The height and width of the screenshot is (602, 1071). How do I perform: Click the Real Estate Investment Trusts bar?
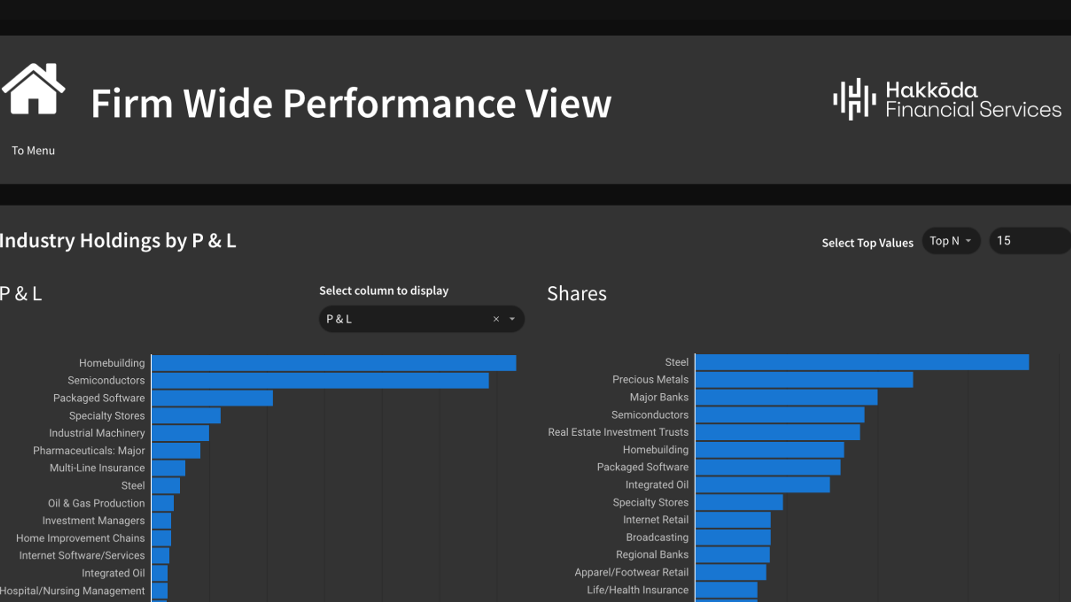(x=778, y=432)
